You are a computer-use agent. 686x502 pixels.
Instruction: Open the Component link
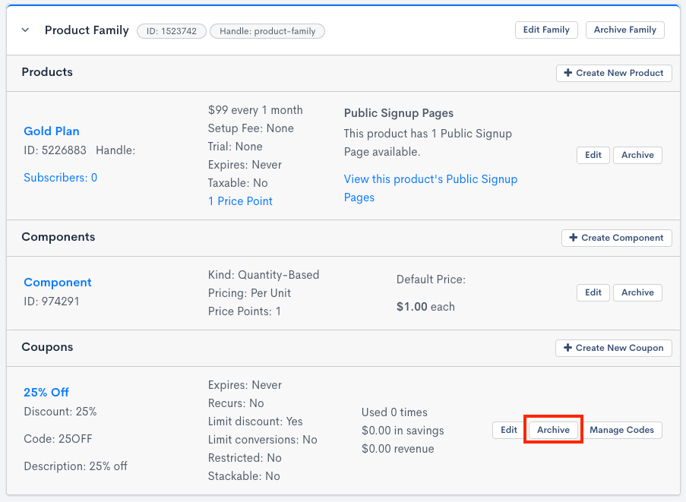click(58, 283)
